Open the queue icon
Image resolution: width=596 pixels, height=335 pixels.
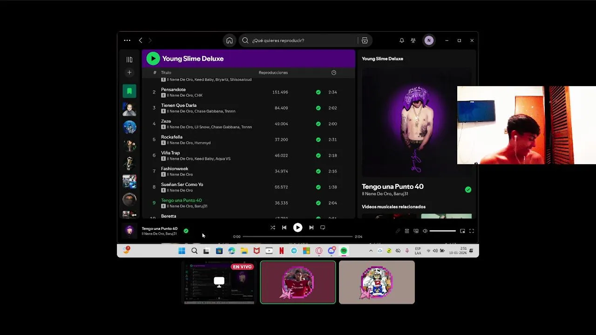(407, 231)
